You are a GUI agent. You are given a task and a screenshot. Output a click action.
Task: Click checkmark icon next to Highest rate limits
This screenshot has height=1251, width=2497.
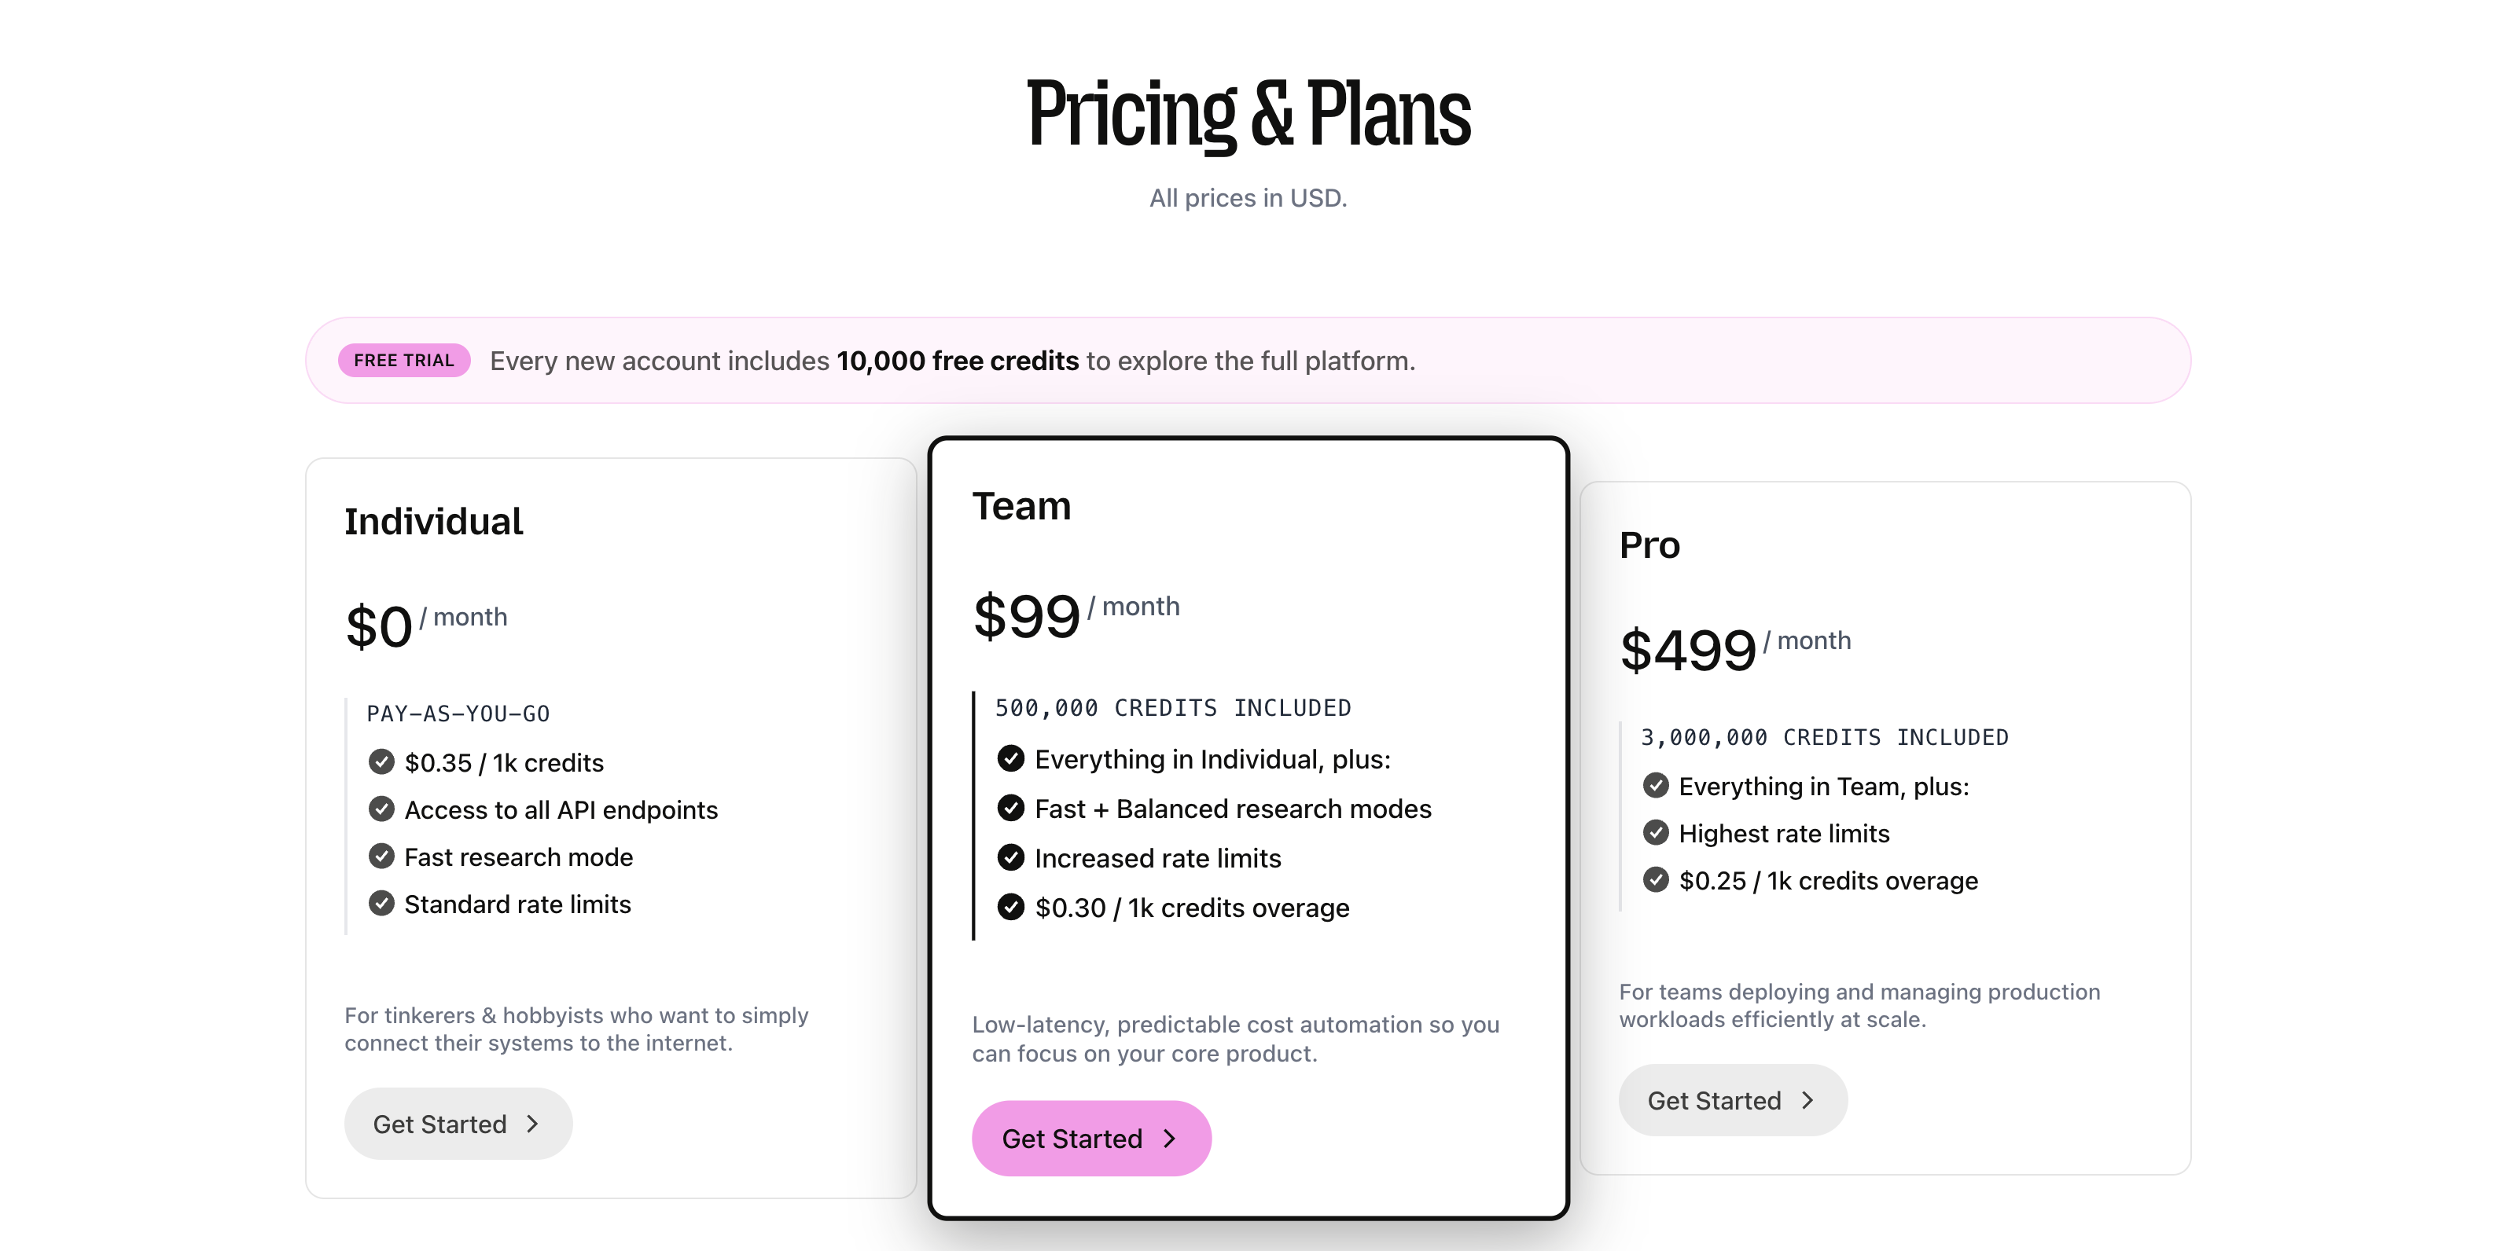tap(1656, 834)
